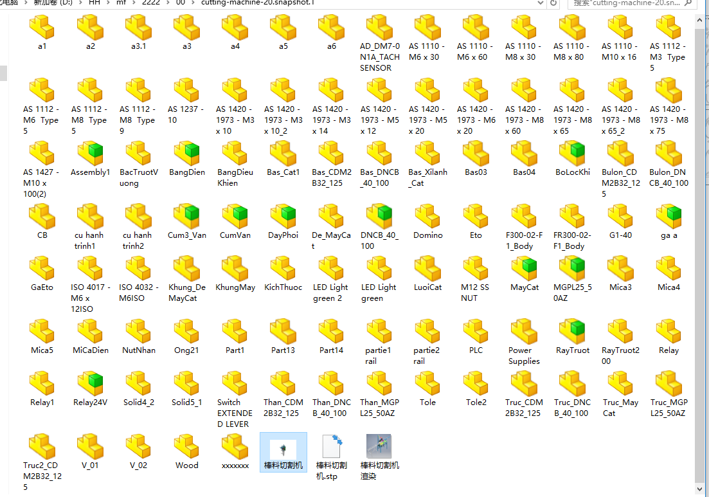Screen dimensions: 709x497
Task: Select the a1 part file icon
Action: (x=42, y=26)
